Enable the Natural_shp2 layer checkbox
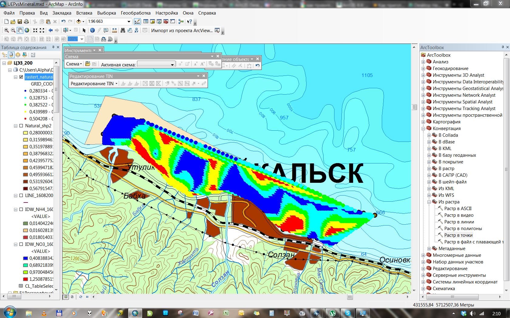The width and height of the screenshot is (510, 318). pyautogui.click(x=21, y=126)
